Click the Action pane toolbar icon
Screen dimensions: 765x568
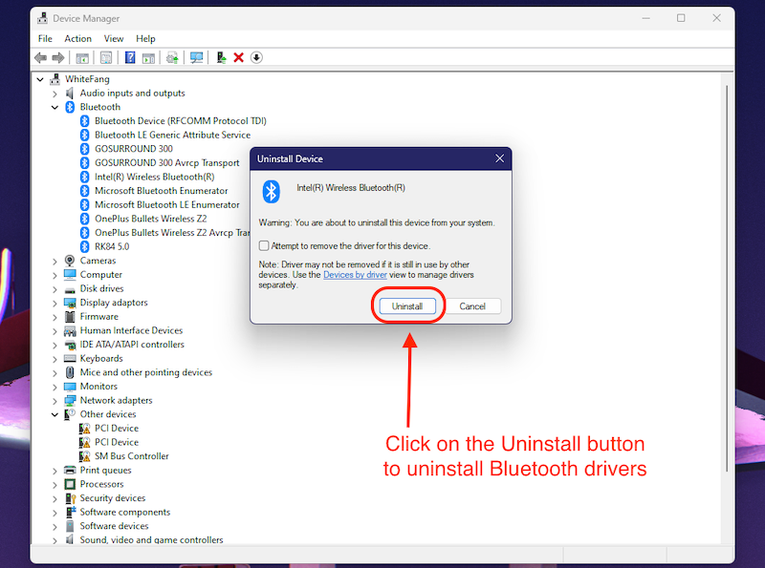pos(148,58)
